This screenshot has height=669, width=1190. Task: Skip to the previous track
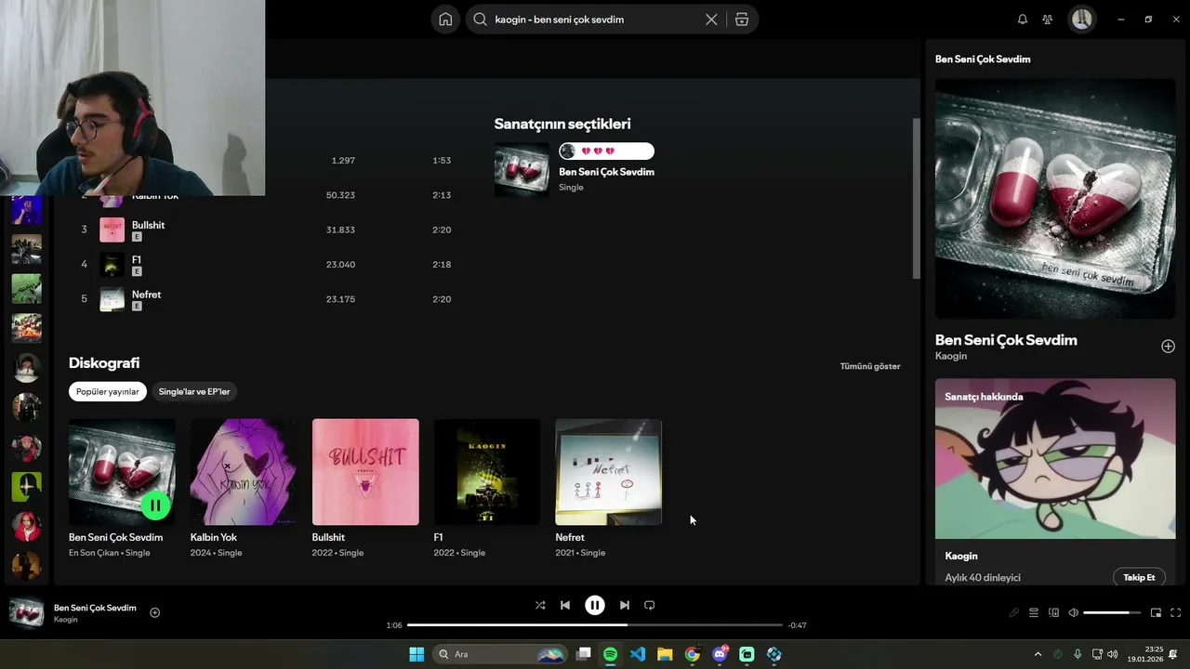coord(565,605)
